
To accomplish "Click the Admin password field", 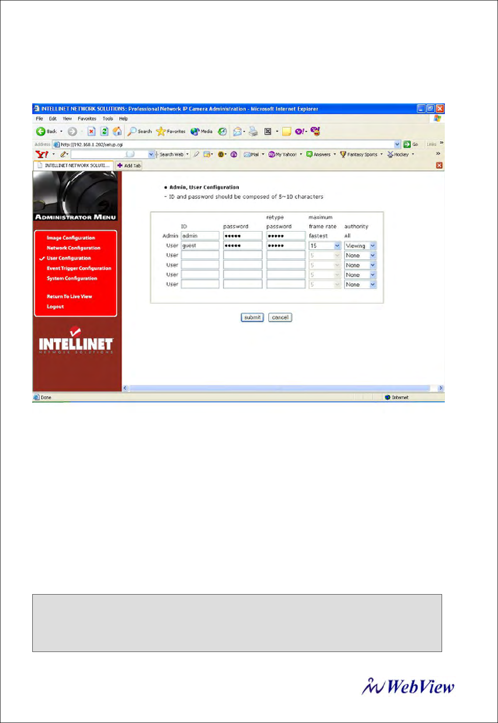I will (x=243, y=236).
